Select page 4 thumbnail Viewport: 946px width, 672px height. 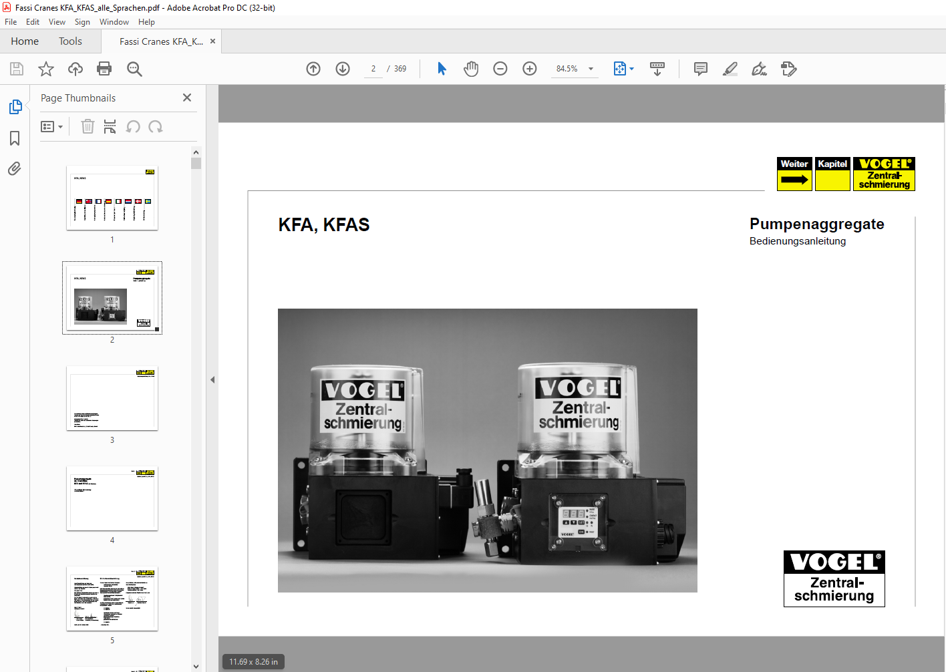tap(112, 498)
